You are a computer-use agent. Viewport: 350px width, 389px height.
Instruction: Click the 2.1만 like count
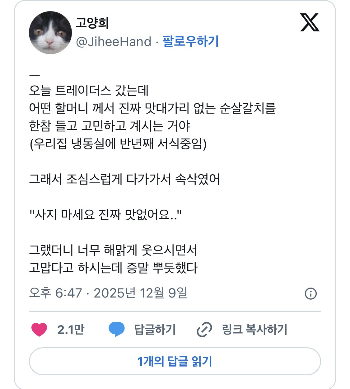pos(71,330)
